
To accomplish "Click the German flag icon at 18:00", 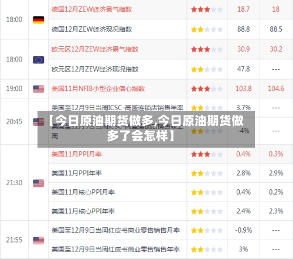I will tap(39, 20).
